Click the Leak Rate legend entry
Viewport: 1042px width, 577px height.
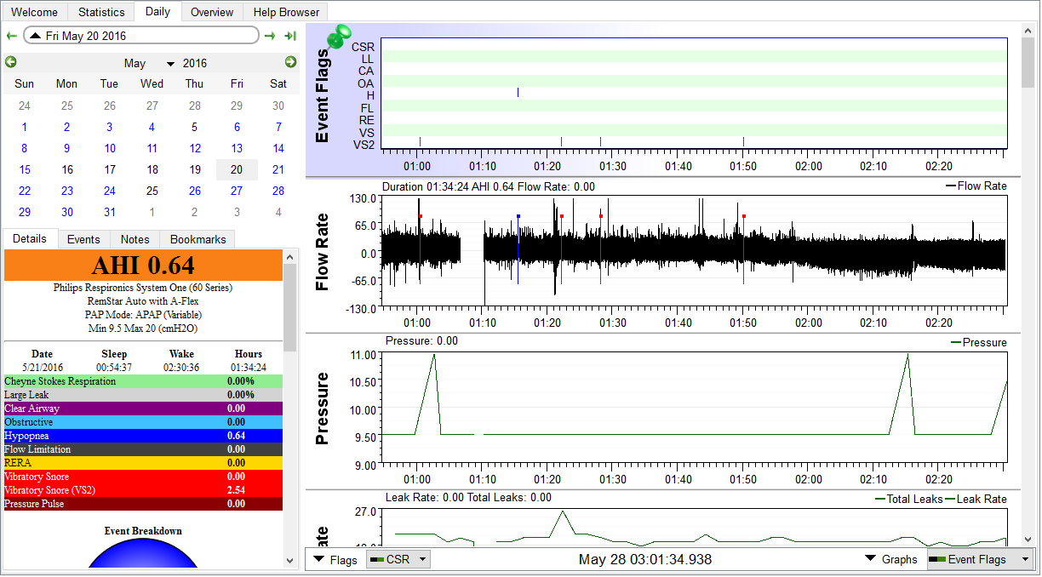click(x=976, y=499)
